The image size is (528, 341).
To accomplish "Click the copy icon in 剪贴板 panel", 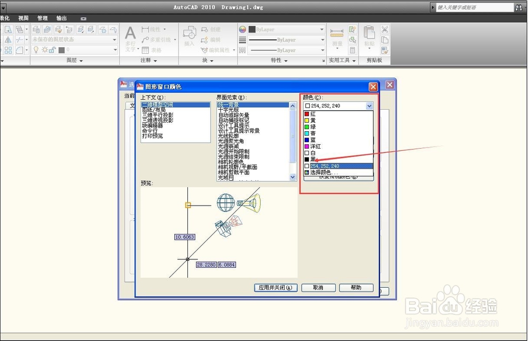I will click(384, 40).
